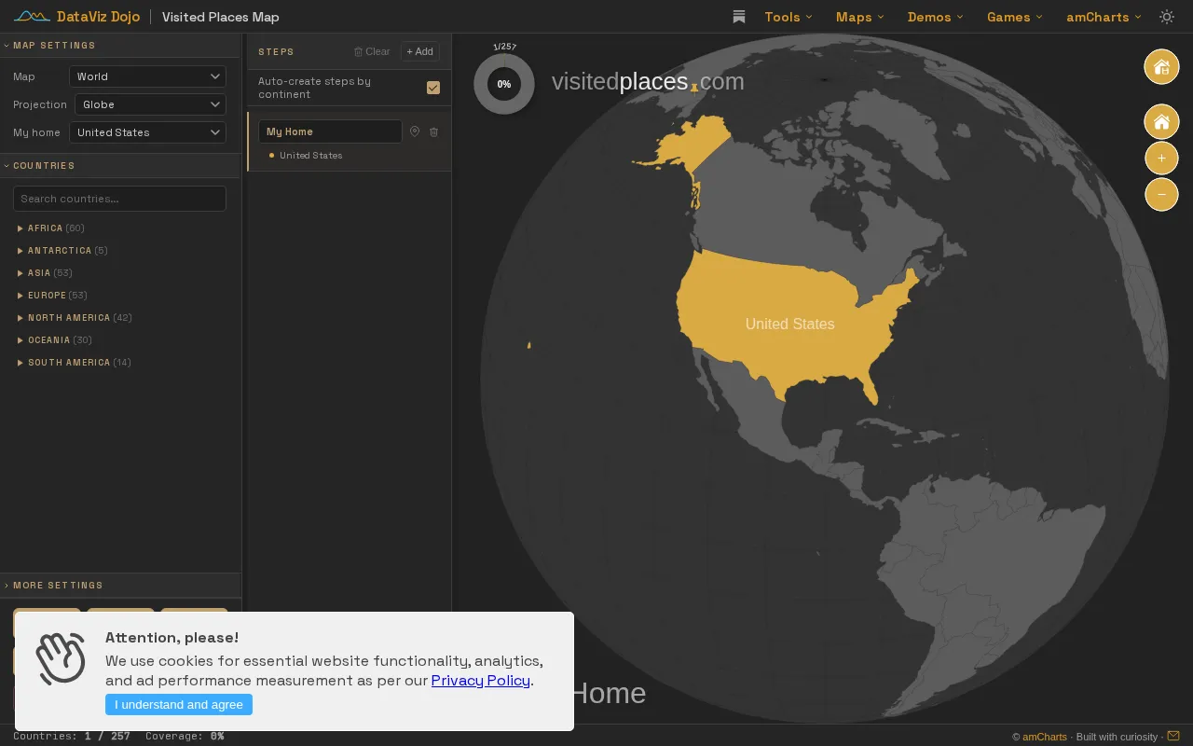Image resolution: width=1193 pixels, height=746 pixels.
Task: Reset map to home view
Action: [x=1161, y=122]
